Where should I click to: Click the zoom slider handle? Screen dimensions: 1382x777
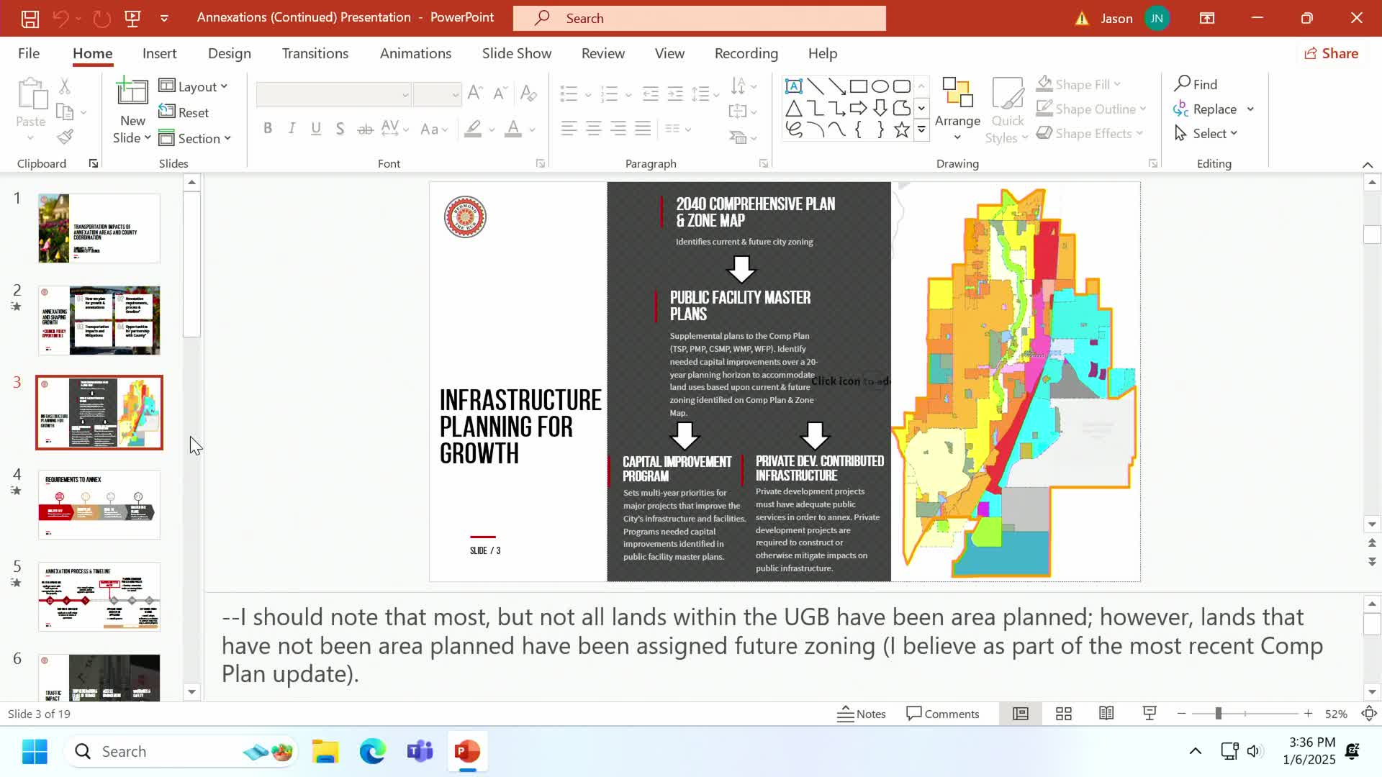tap(1218, 714)
